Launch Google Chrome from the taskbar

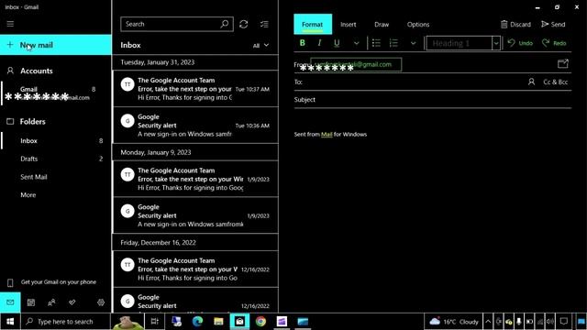[260, 322]
